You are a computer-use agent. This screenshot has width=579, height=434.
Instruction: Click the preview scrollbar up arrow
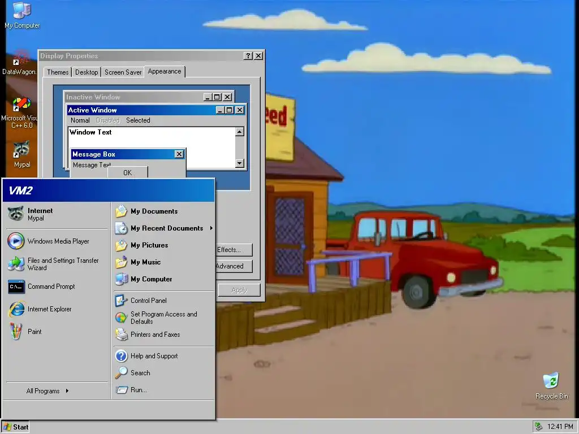pos(240,132)
